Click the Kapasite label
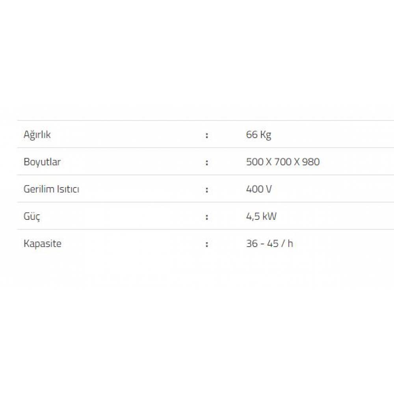Screen dimensions: 394x394 (43, 243)
